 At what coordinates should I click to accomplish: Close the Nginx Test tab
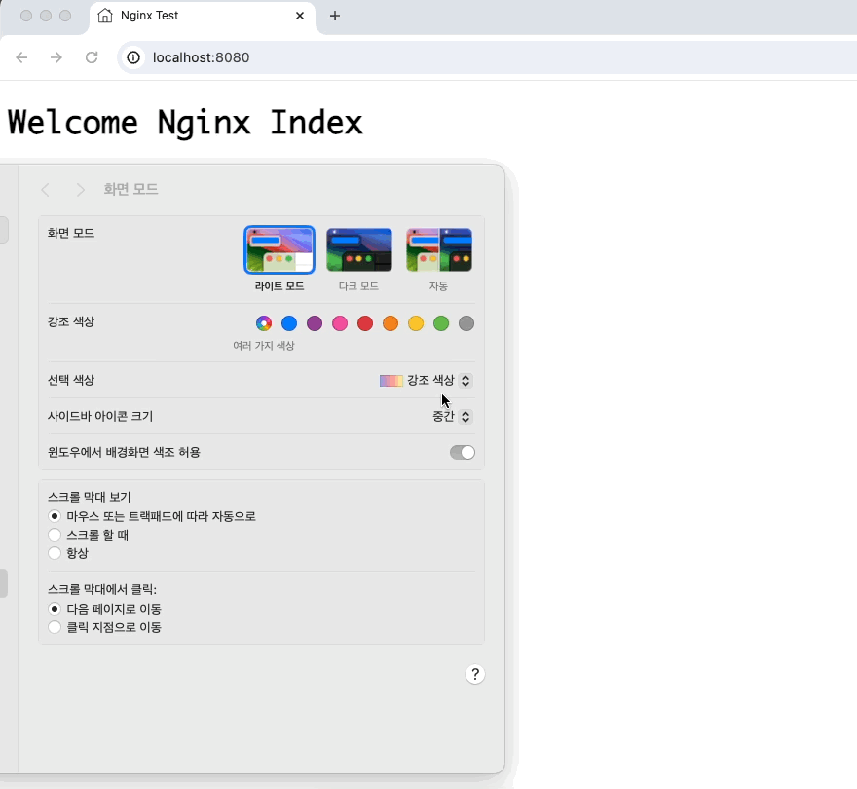(300, 16)
